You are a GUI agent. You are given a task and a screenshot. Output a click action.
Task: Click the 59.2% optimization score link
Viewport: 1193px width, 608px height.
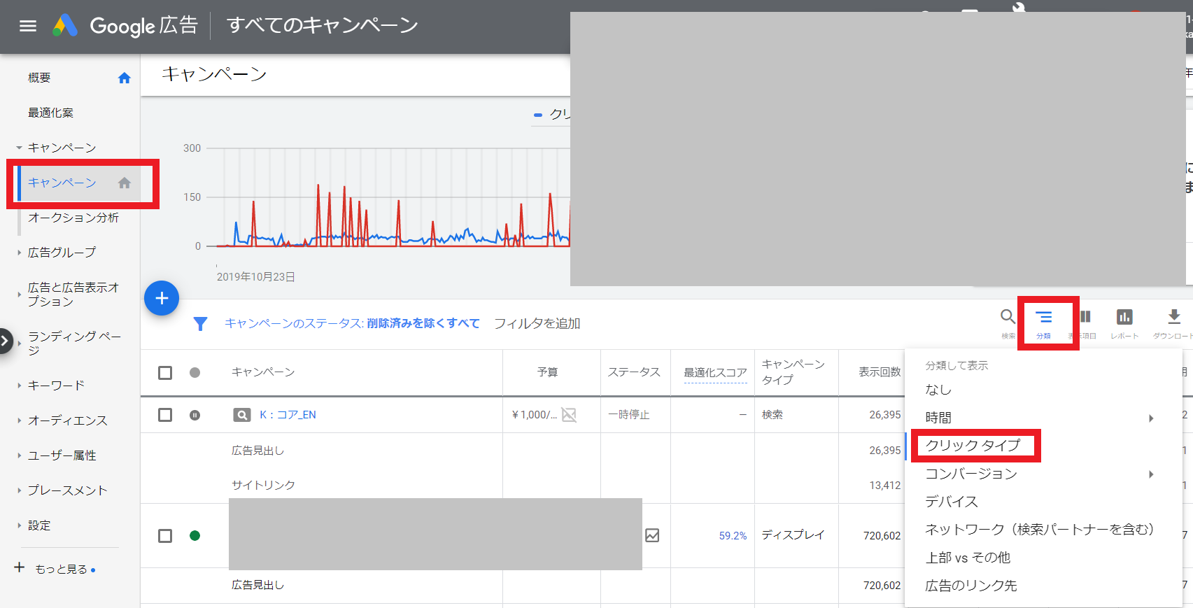point(733,536)
